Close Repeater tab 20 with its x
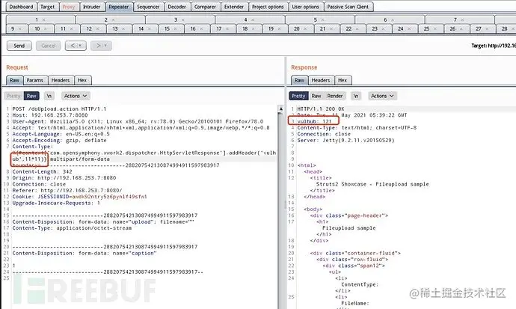The height and width of the screenshot is (309, 516). [305, 29]
